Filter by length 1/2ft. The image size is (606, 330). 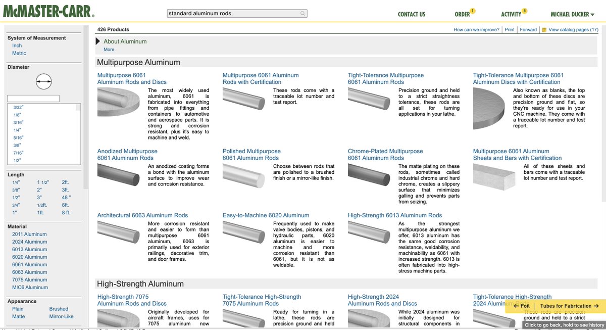42,205
